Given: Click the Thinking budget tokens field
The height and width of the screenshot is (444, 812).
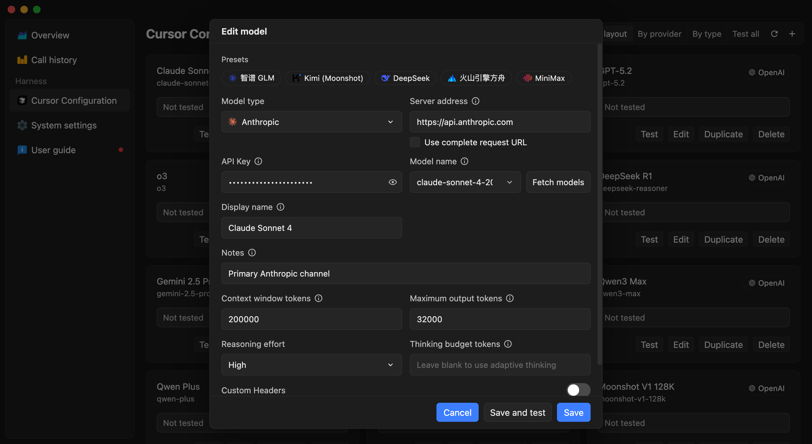Looking at the screenshot, I should click(x=500, y=365).
